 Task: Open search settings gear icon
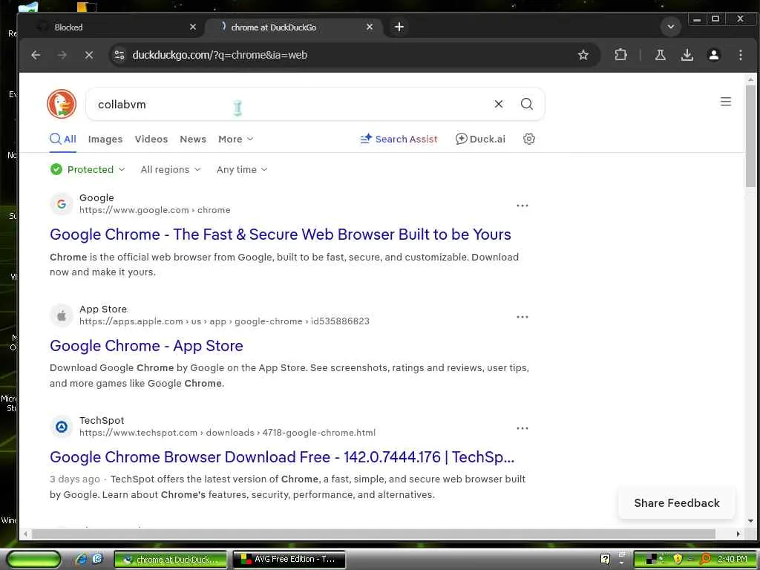[528, 139]
